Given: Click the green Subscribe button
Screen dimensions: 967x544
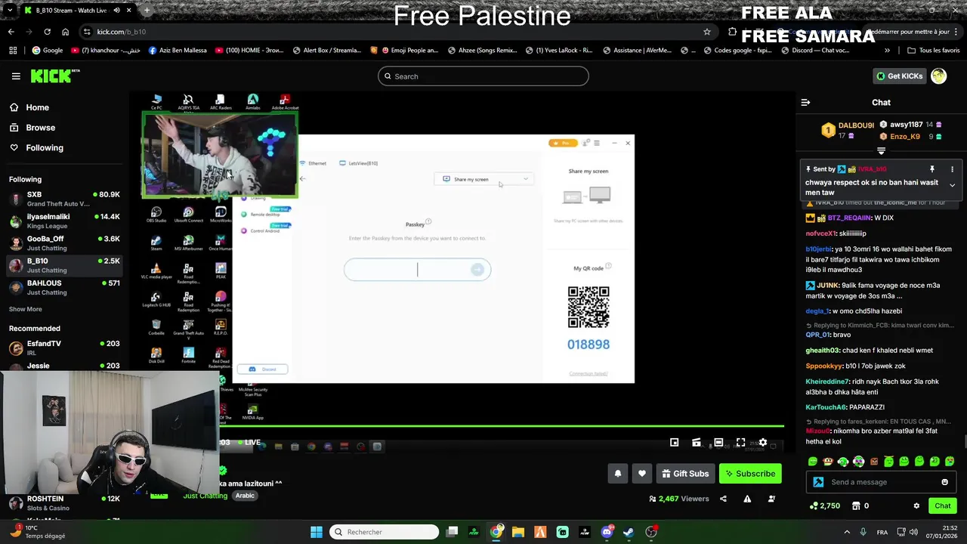Looking at the screenshot, I should [750, 474].
